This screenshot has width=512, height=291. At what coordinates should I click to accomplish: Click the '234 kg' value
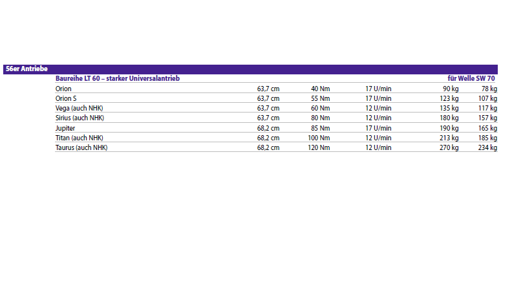tap(488, 147)
